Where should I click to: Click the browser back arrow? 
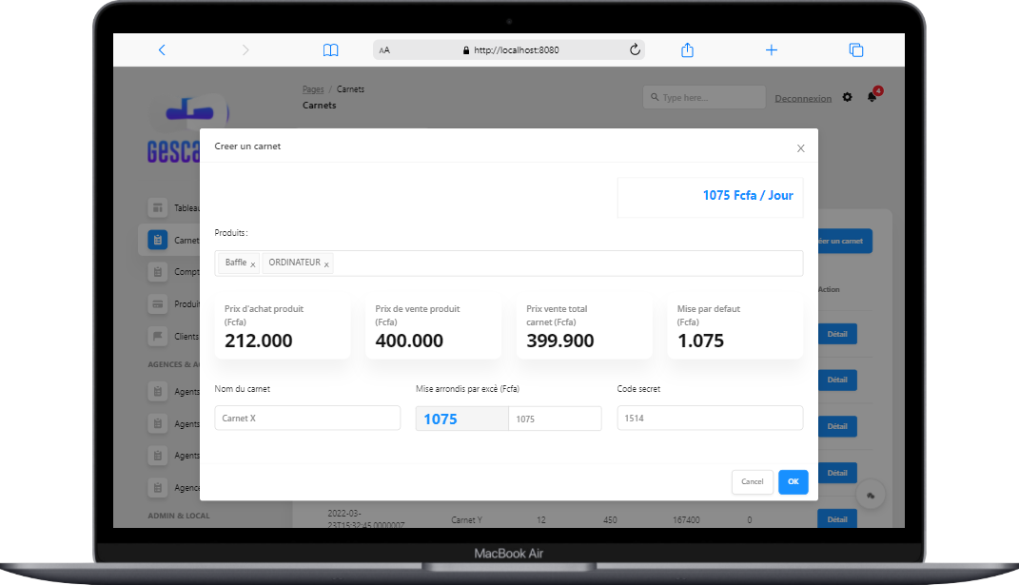162,50
